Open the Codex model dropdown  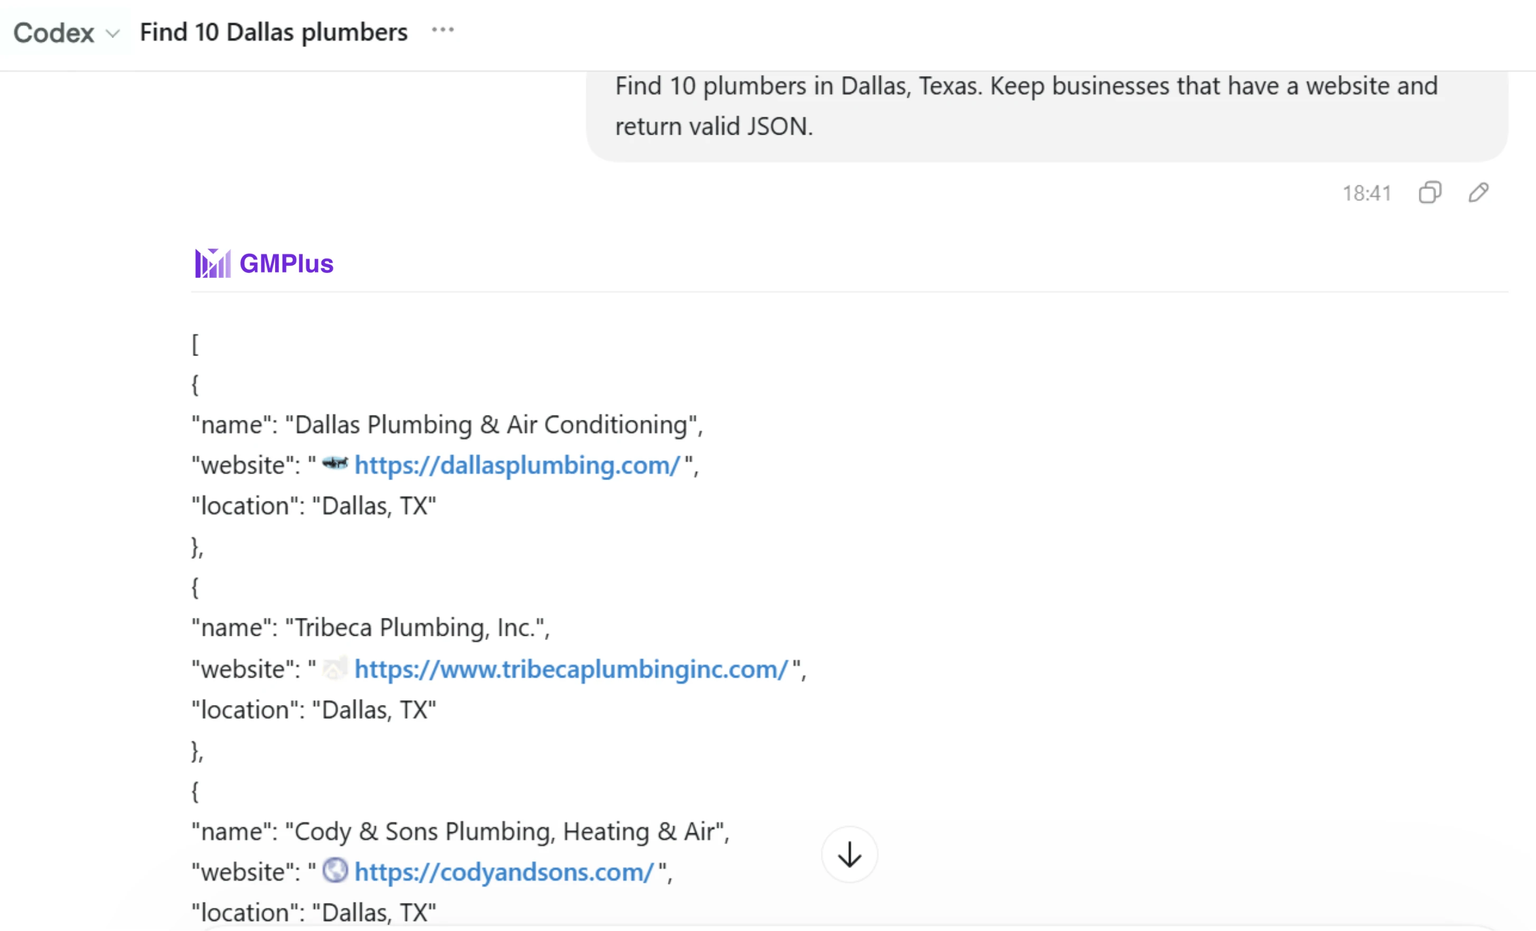tap(66, 32)
